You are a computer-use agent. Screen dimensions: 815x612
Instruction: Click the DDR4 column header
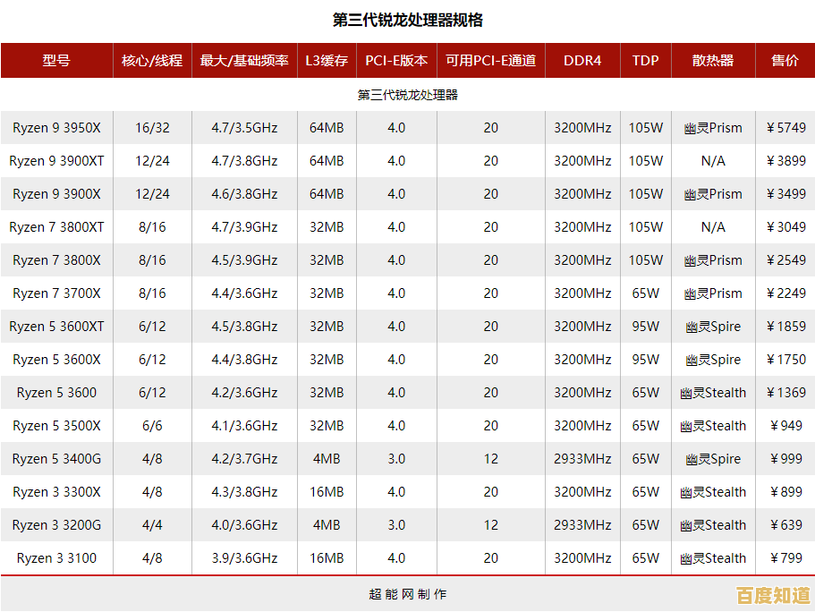[x=582, y=60]
